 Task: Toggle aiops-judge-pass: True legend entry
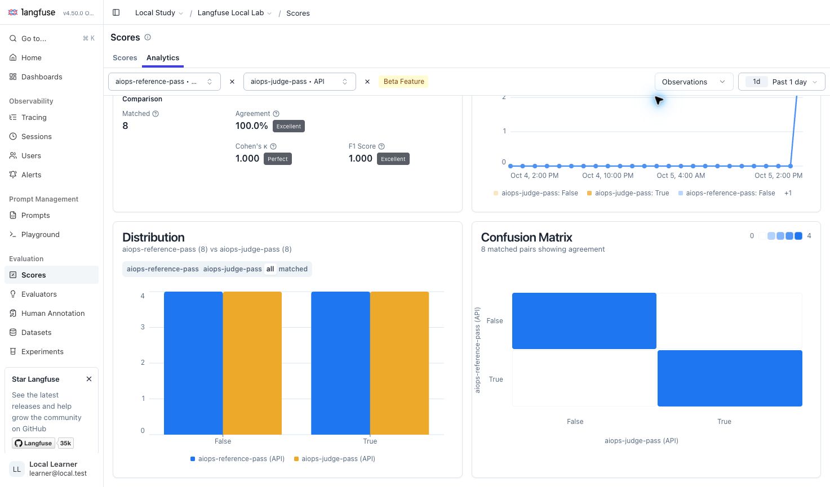(x=628, y=193)
